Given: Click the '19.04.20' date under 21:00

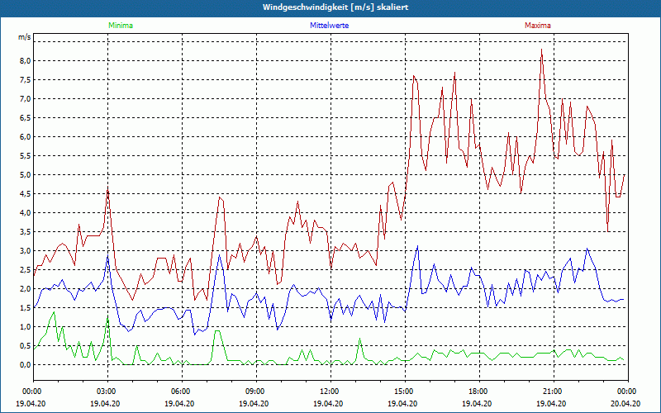Looking at the screenshot, I should point(551,403).
